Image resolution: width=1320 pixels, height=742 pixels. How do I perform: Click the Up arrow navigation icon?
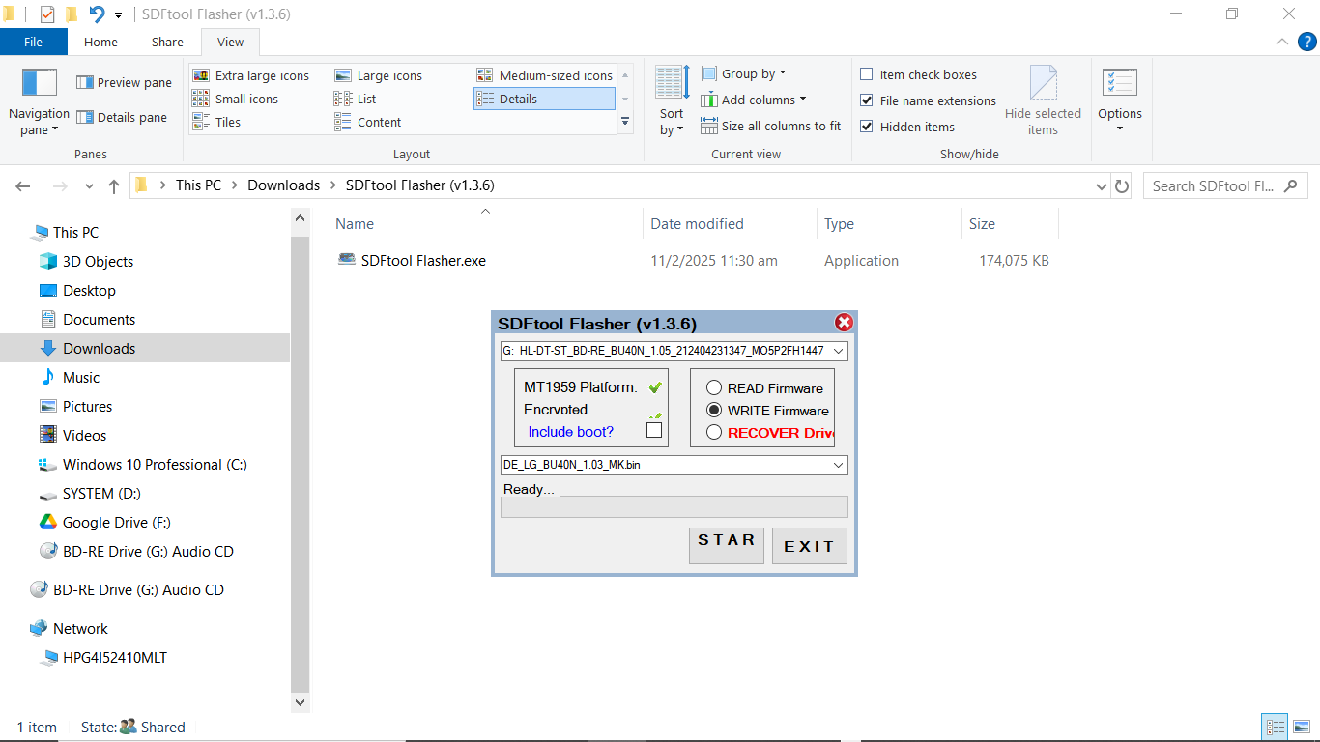coord(114,186)
